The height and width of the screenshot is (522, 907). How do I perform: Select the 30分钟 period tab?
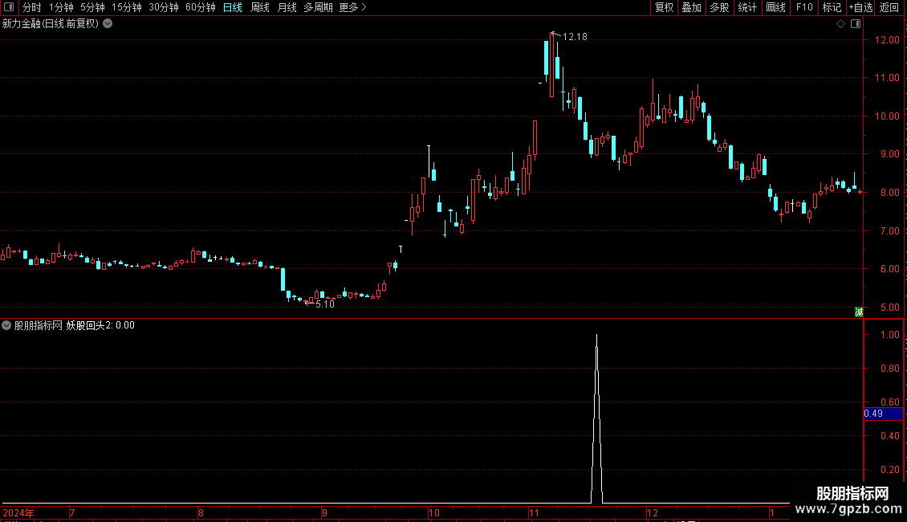164,7
